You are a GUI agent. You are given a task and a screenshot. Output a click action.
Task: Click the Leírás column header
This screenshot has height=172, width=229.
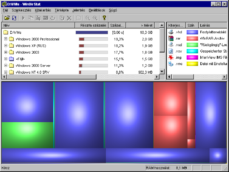213,25
